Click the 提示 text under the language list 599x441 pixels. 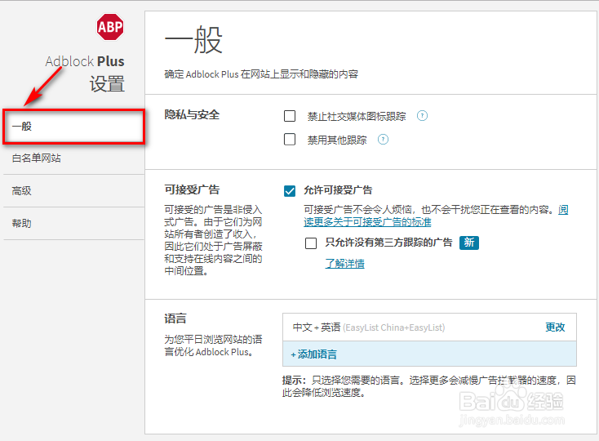pos(429,386)
